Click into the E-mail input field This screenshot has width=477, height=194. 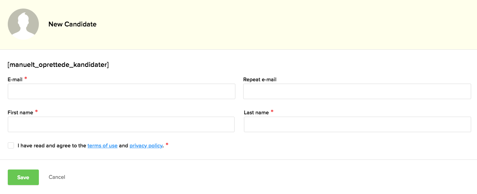(121, 91)
